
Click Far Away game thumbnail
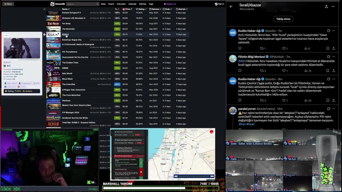tap(53, 23)
